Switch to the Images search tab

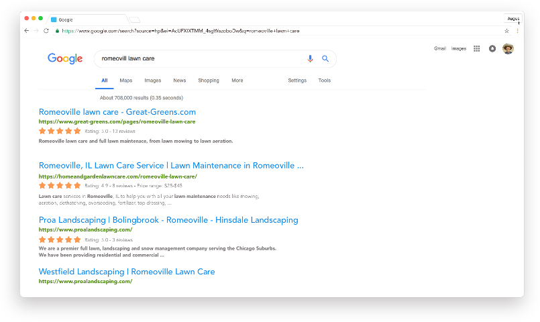click(152, 80)
